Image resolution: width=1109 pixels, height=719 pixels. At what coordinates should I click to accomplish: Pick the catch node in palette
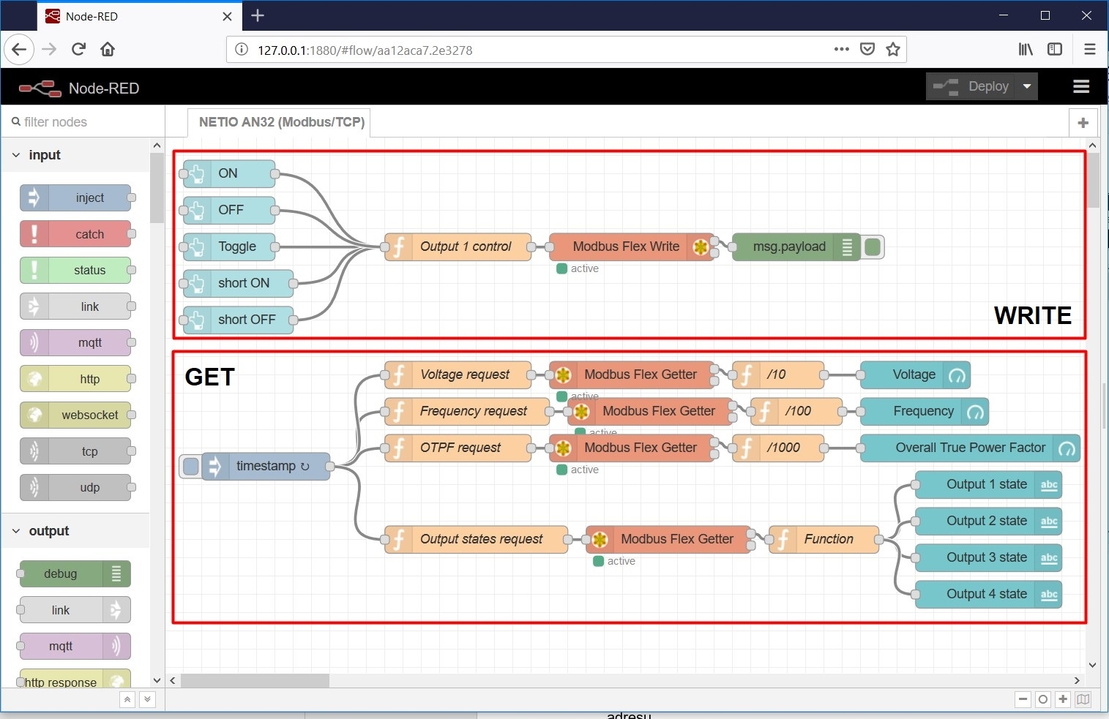point(75,234)
